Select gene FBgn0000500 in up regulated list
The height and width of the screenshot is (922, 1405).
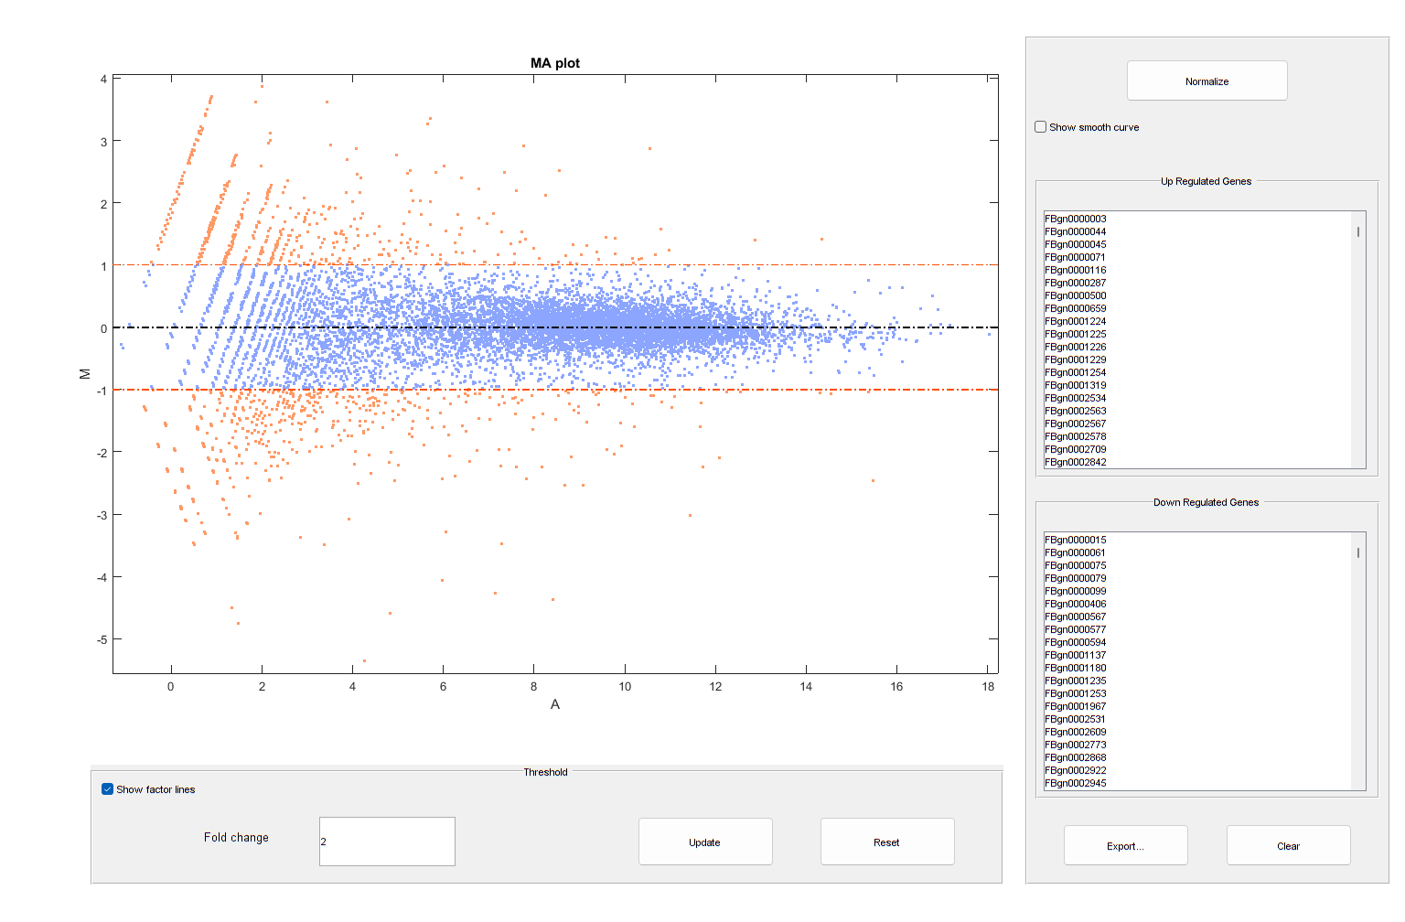click(1076, 295)
